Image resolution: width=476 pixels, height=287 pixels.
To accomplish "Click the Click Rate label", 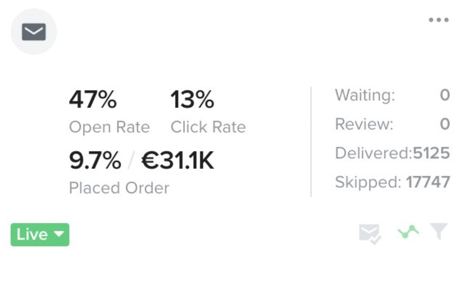I will pos(208,127).
